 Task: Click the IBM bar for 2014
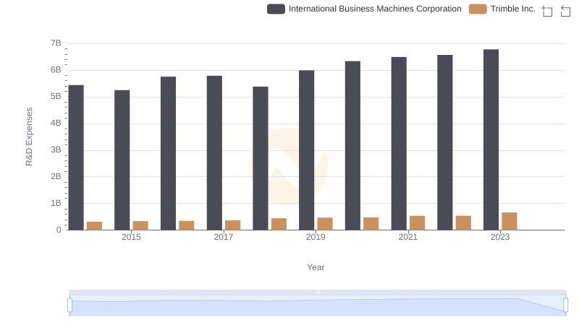coord(76,157)
